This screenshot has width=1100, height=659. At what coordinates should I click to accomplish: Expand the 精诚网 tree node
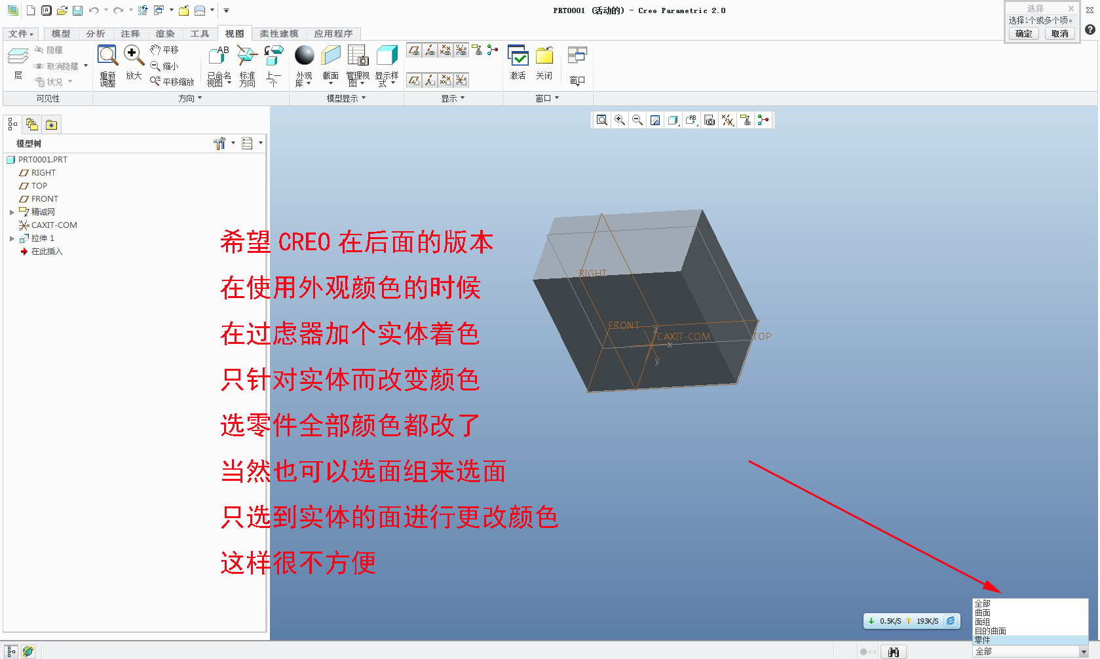point(12,212)
